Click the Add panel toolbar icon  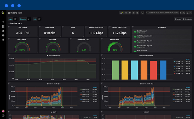[121, 13]
